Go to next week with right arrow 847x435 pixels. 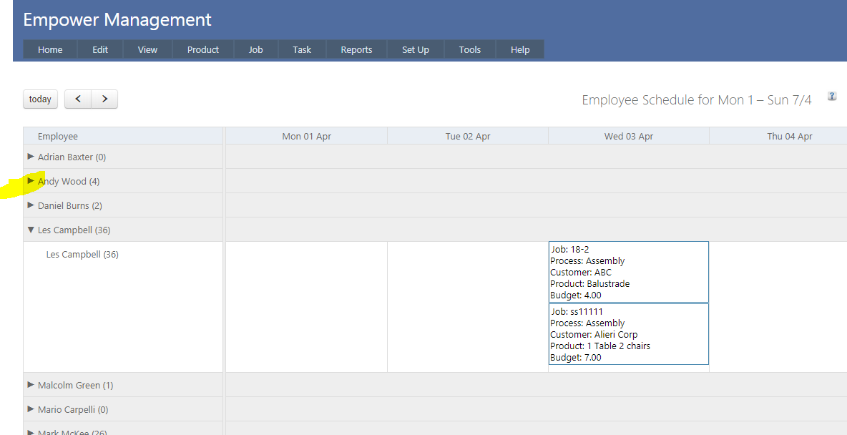(x=104, y=99)
